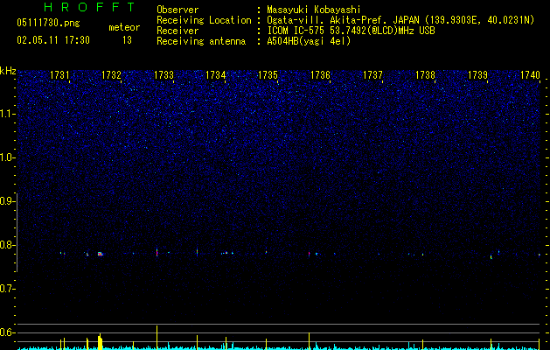Click the bright meteor echo near 1732

point(100,254)
